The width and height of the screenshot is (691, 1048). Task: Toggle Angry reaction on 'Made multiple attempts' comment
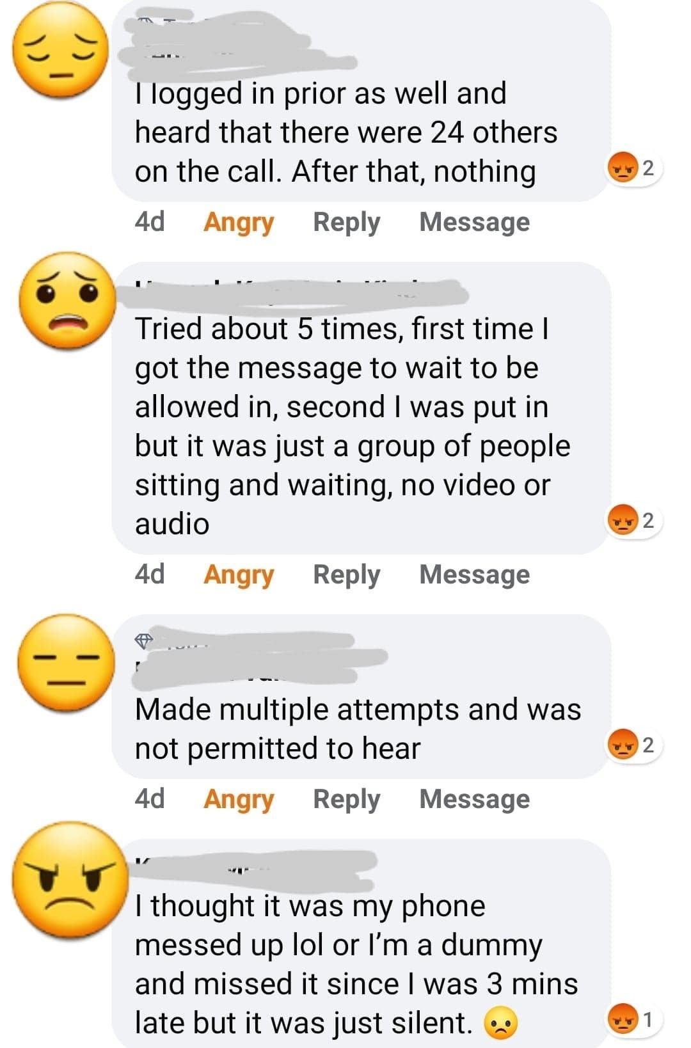point(239,799)
